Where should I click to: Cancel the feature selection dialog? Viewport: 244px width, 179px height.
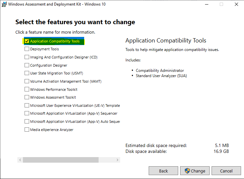point(226,171)
